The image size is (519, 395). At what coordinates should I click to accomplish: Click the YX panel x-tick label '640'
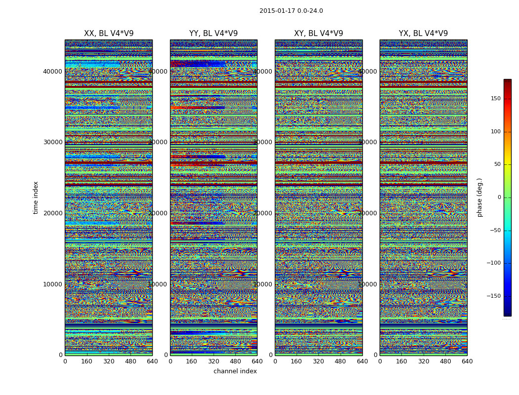point(467,361)
